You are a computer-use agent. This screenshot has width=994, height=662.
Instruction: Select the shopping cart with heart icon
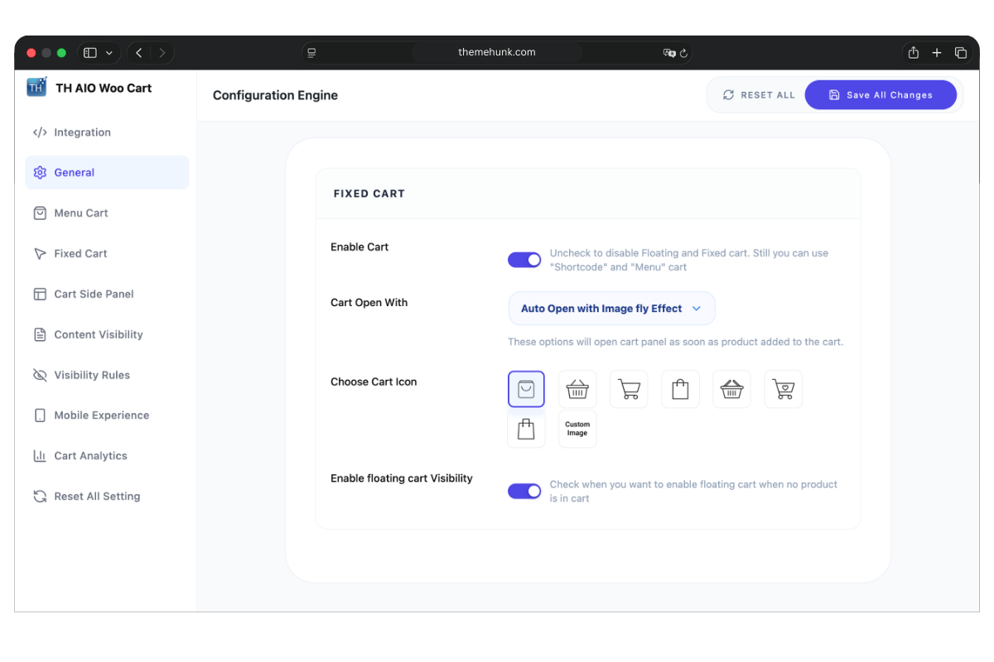783,389
